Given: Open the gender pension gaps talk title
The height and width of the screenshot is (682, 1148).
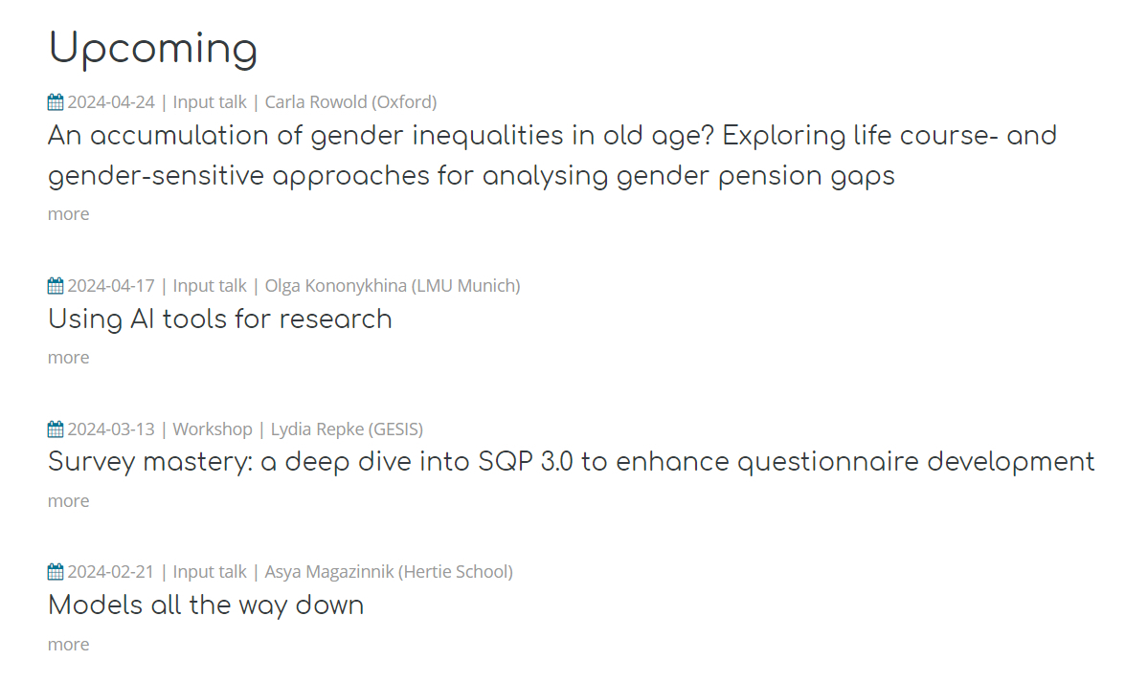Looking at the screenshot, I should [551, 155].
